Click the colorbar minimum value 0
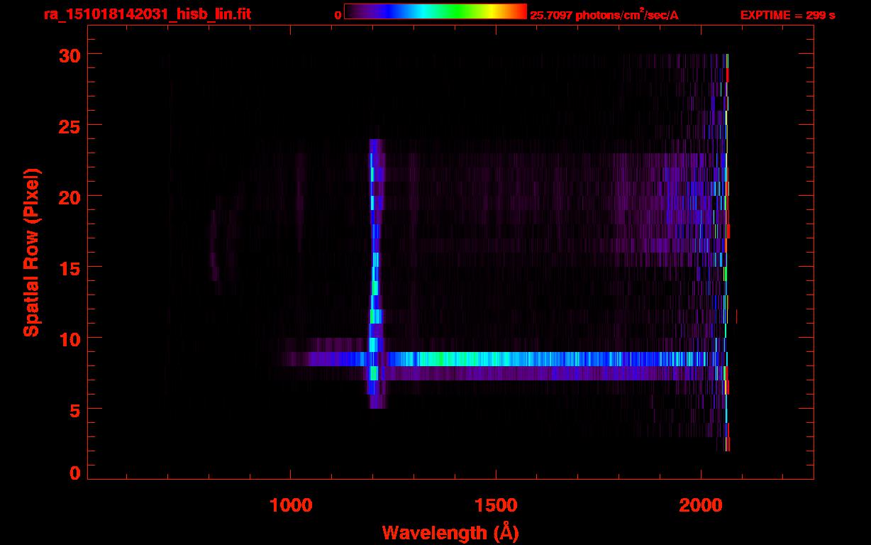The height and width of the screenshot is (545, 871). pyautogui.click(x=338, y=15)
